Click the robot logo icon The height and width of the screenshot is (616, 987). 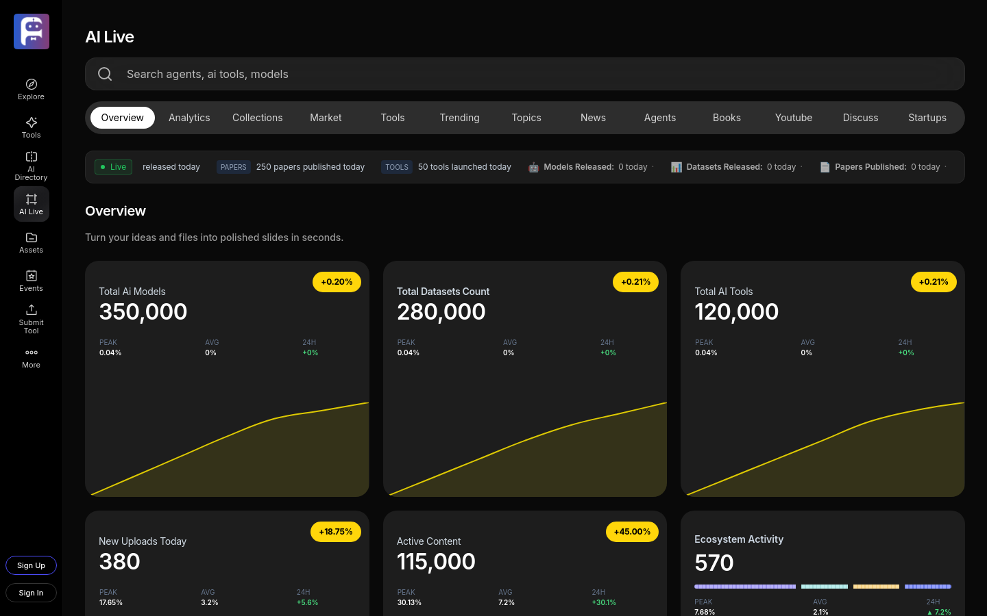tap(32, 31)
